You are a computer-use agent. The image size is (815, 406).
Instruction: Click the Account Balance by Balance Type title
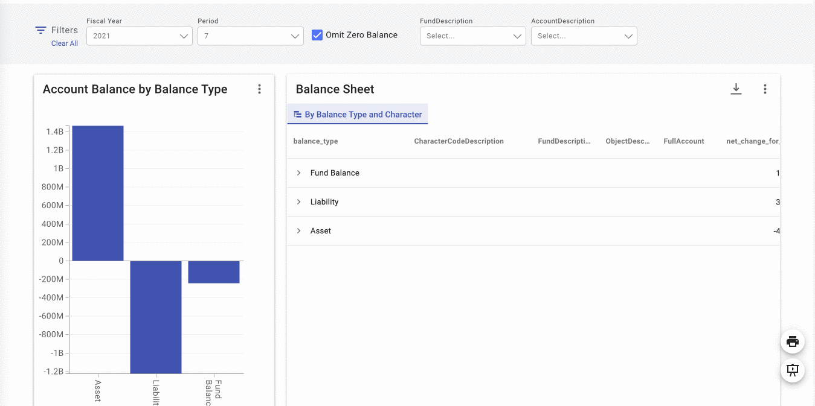[x=135, y=89]
